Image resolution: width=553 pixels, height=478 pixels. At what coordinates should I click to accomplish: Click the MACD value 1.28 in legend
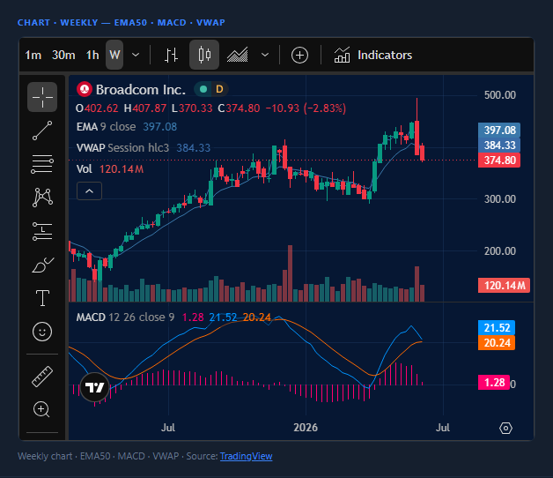193,317
